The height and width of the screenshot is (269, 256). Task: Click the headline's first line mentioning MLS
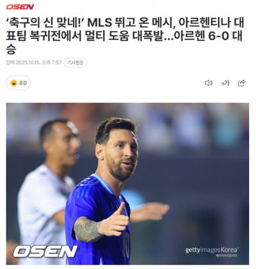tap(125, 23)
